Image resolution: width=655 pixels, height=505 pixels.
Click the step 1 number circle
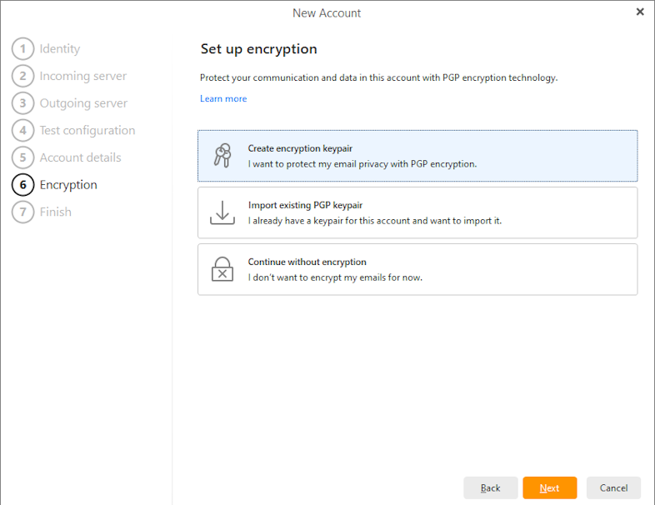pyautogui.click(x=22, y=49)
